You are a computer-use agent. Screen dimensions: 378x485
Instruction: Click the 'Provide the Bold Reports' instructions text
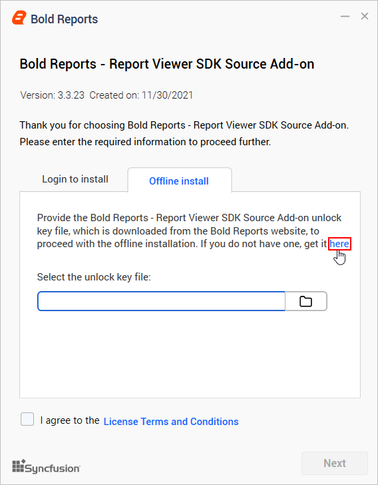coord(189,231)
